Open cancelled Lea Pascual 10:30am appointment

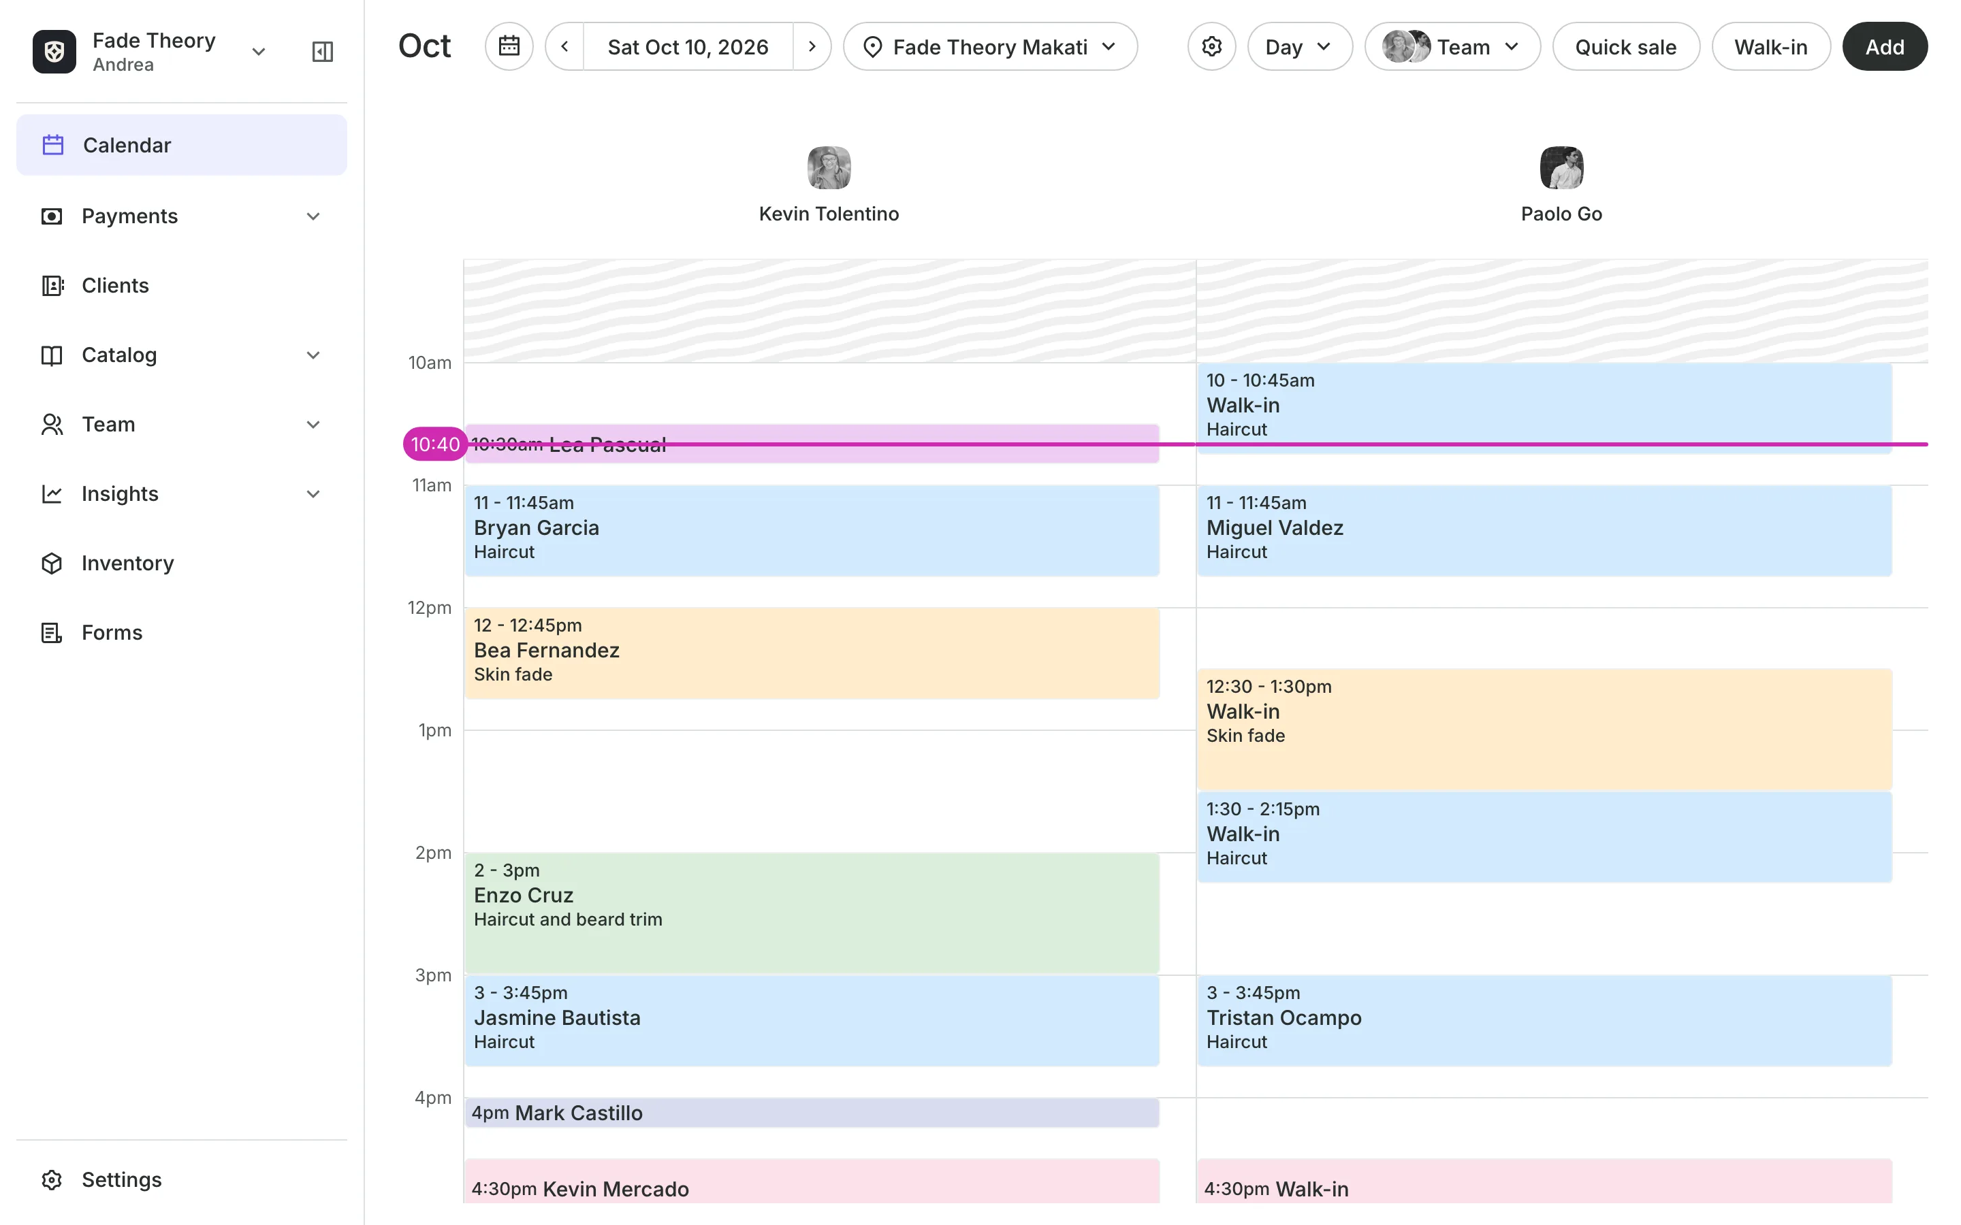click(812, 444)
